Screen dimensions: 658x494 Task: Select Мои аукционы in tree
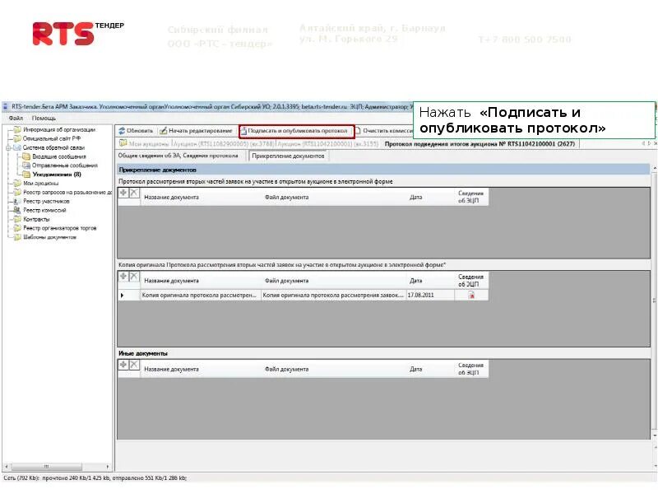point(40,184)
